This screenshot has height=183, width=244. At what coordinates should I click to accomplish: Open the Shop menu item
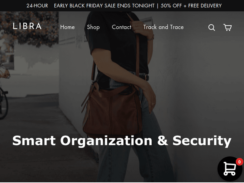(x=93, y=27)
